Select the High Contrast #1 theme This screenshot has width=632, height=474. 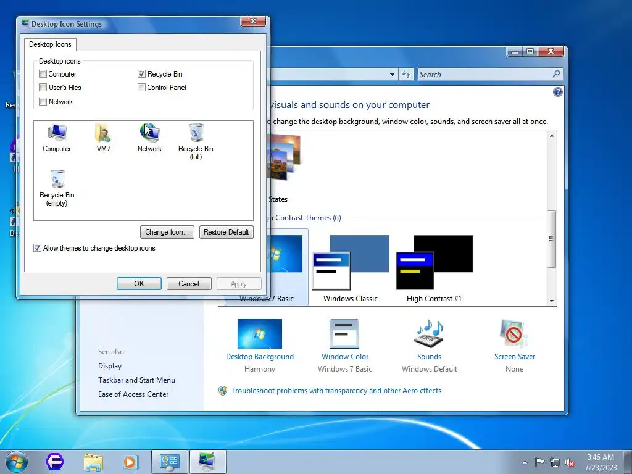click(x=434, y=269)
